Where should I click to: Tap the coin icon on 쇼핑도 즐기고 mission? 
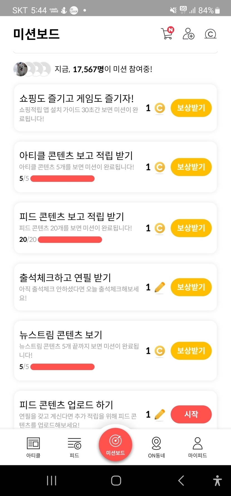click(x=159, y=108)
